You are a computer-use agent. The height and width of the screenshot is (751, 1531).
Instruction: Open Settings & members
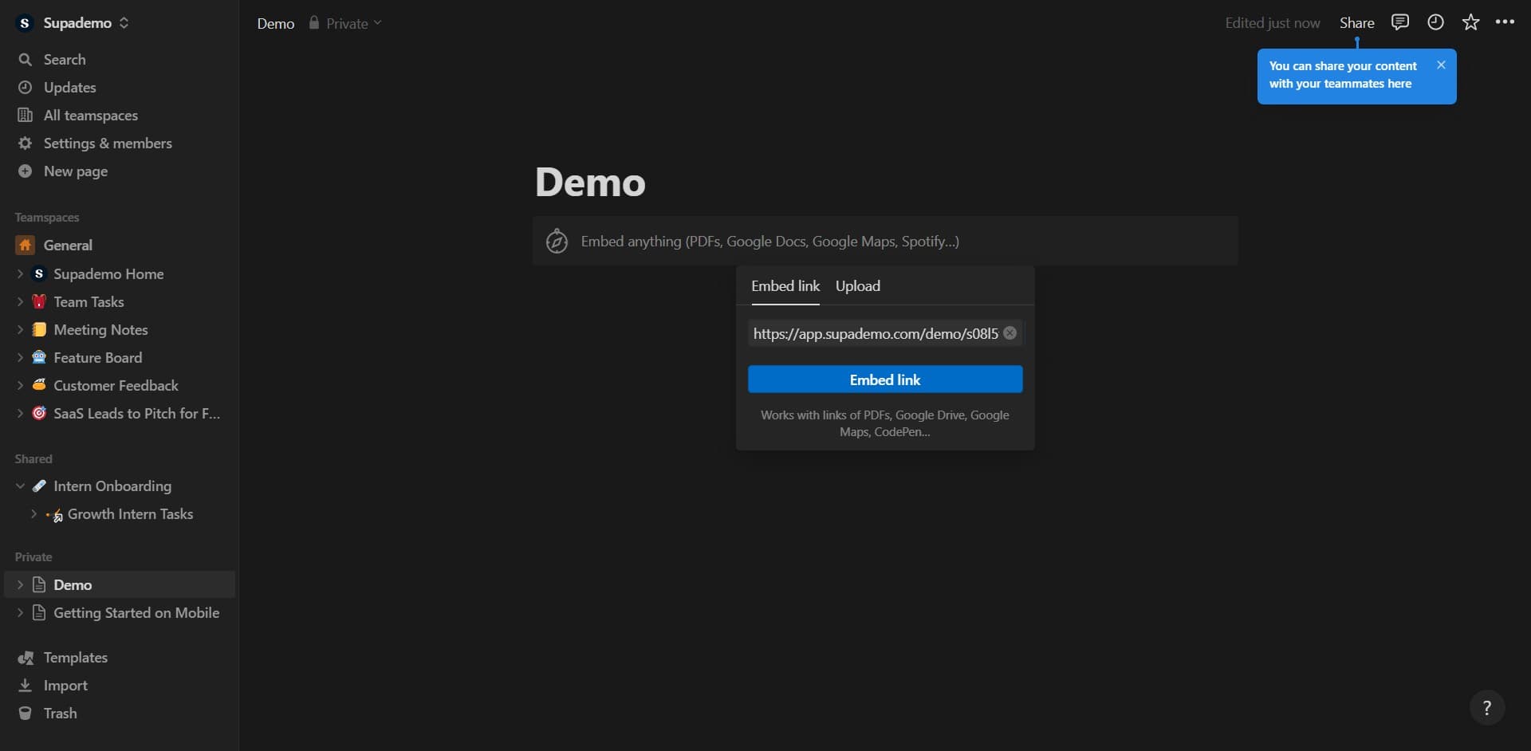coord(107,144)
